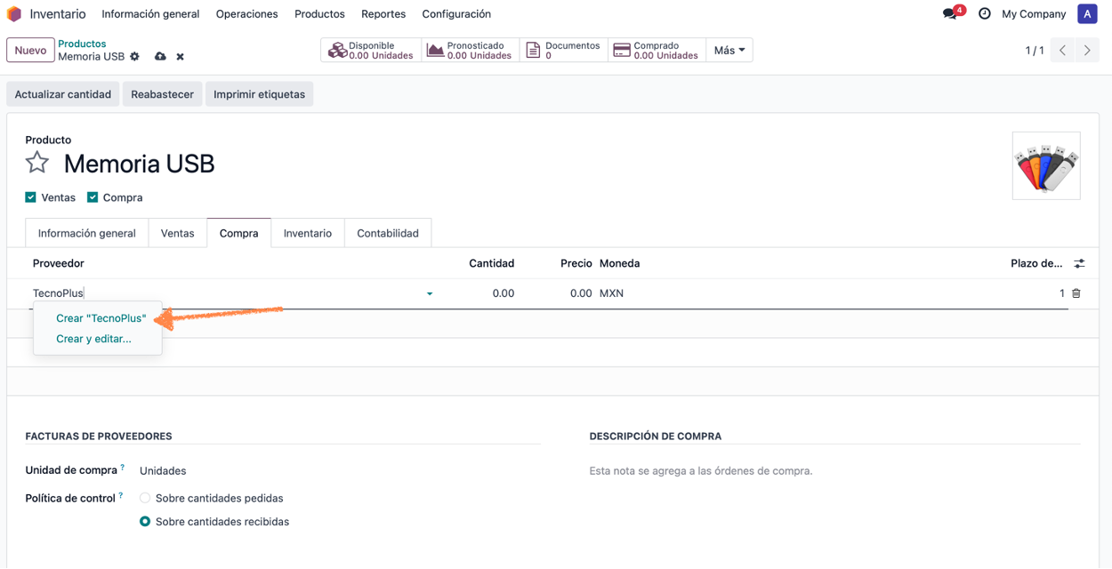Image resolution: width=1112 pixels, height=569 pixels.
Task: Select Sobre cantidades recibidas option
Action: (x=145, y=522)
